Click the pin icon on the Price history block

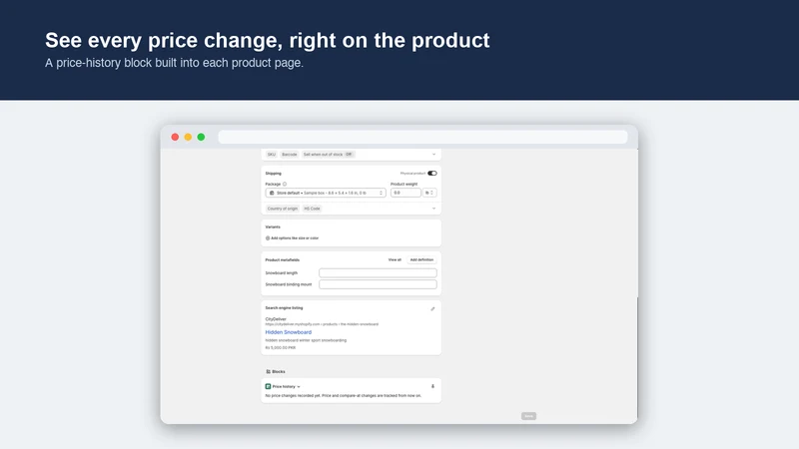coord(432,386)
